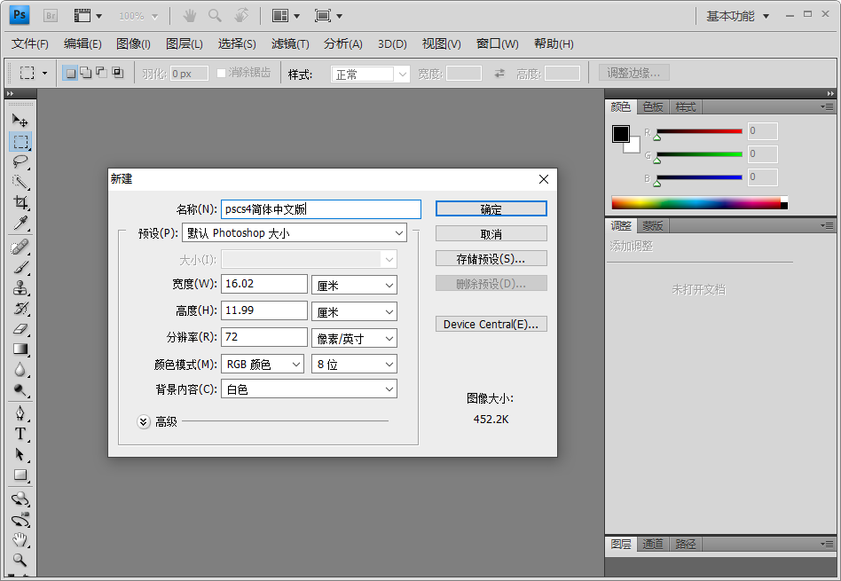Click the 取消 button
The width and height of the screenshot is (841, 581).
[x=491, y=234]
